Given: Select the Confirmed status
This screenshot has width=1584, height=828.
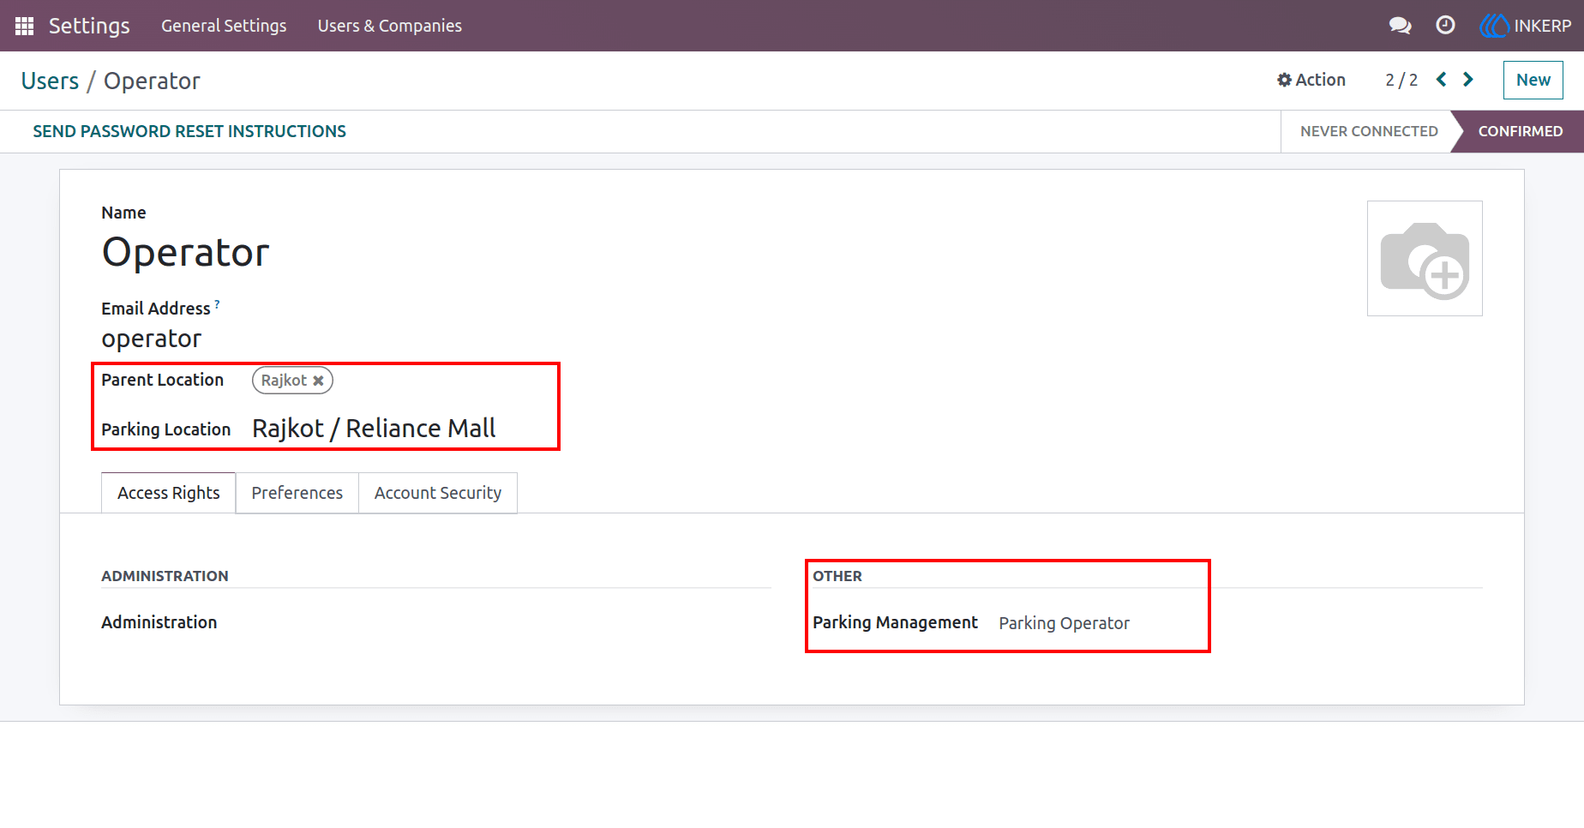Looking at the screenshot, I should pos(1521,131).
